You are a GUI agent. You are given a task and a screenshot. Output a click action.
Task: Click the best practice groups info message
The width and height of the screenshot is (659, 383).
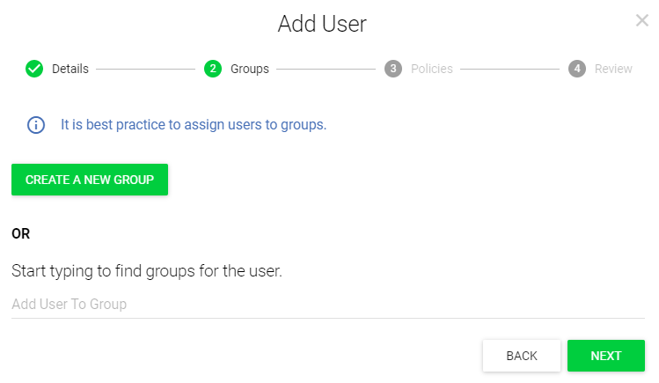pyautogui.click(x=194, y=125)
